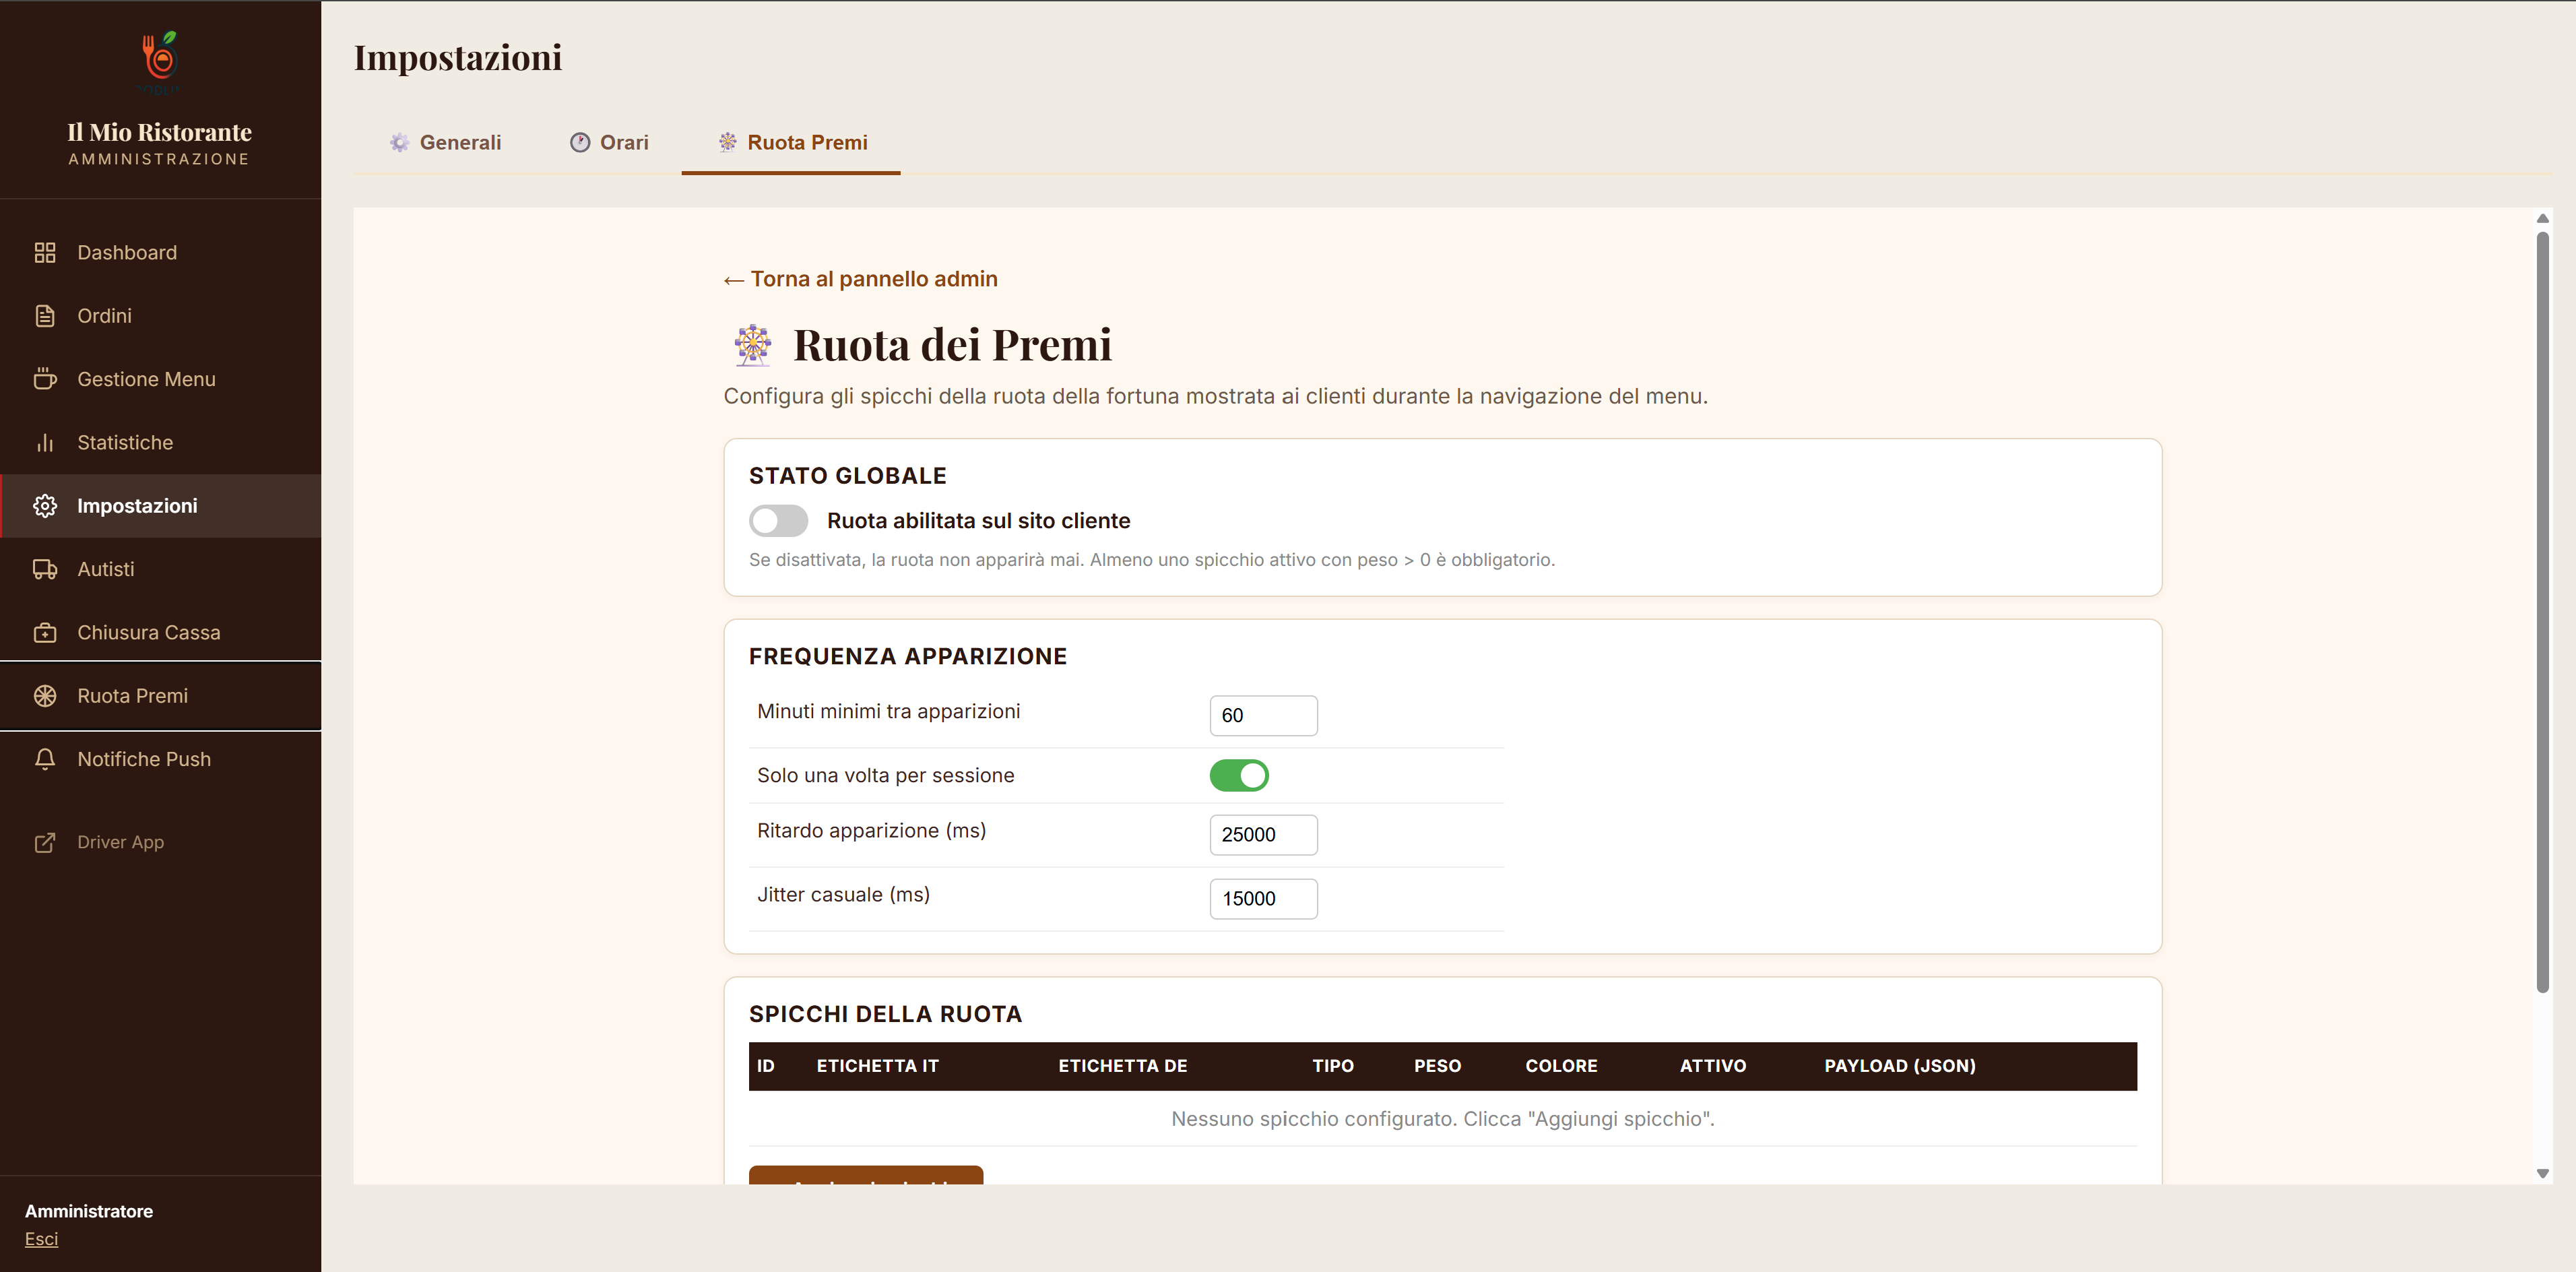Screen dimensions: 2576x1272
Task: Click the Il Mio Ristorante title
Action: (x=159, y=132)
